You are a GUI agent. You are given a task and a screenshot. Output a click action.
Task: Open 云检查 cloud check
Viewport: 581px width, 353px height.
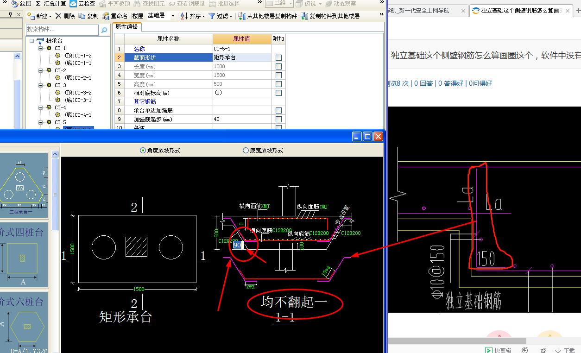click(x=82, y=4)
